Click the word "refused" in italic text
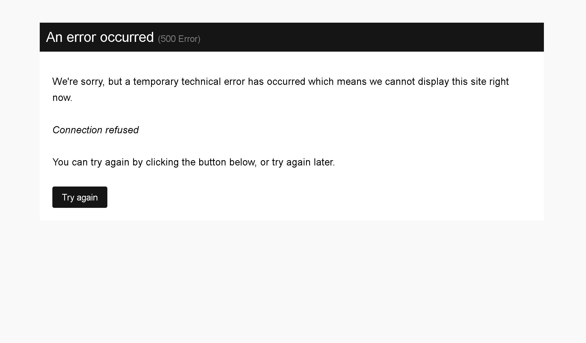Viewport: 586px width, 343px height. [122, 130]
